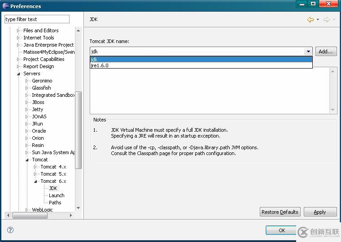Select jre1.6.0 in the dropdown list
Screen dimensions: 341x242
201,65
